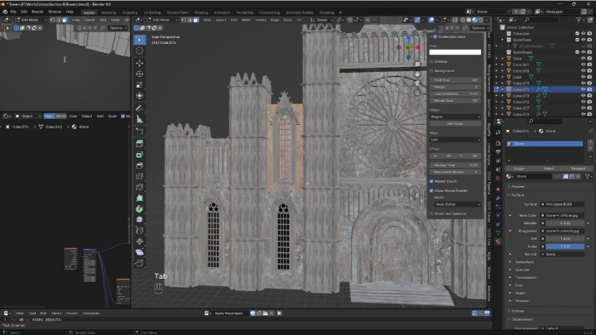This screenshot has height=335, width=596.
Task: Enable the Show Last Operator checkbox
Action: 431,214
